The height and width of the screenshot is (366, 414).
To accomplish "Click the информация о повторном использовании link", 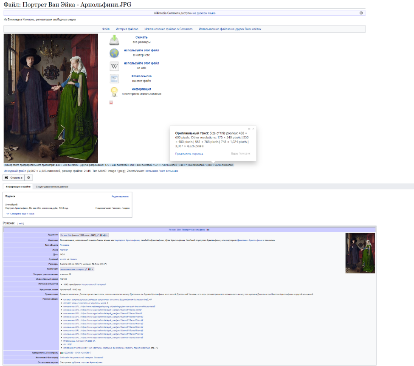I will pos(141,89).
